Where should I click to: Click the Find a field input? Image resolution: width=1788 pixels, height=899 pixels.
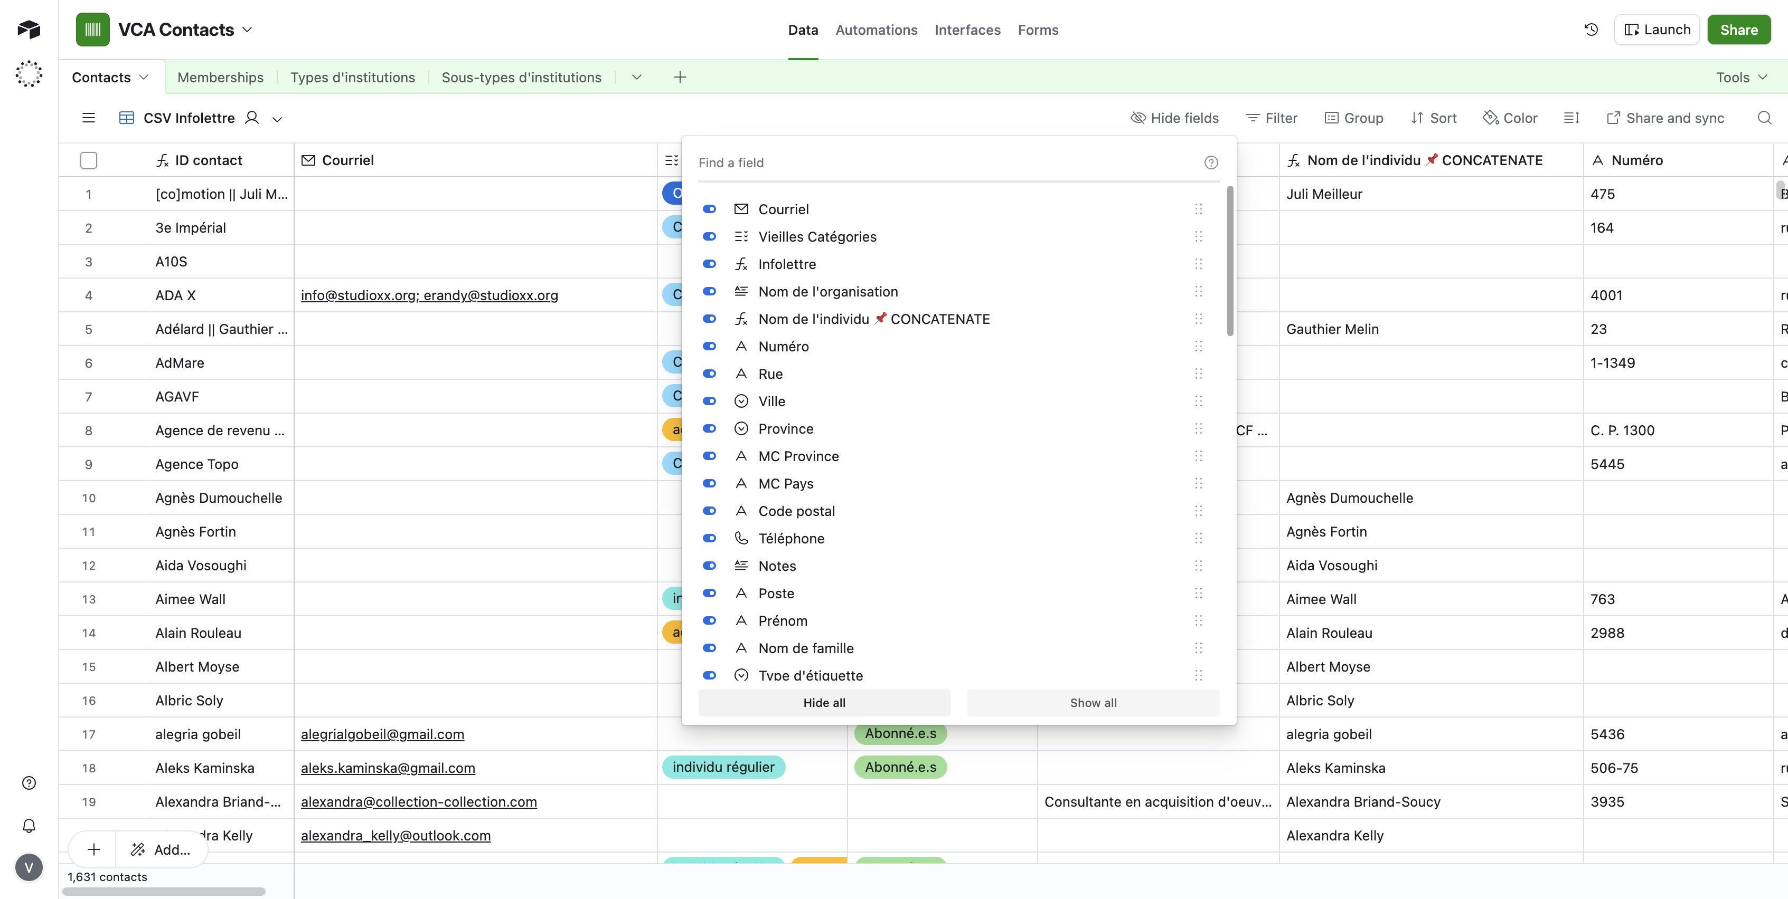tap(944, 162)
